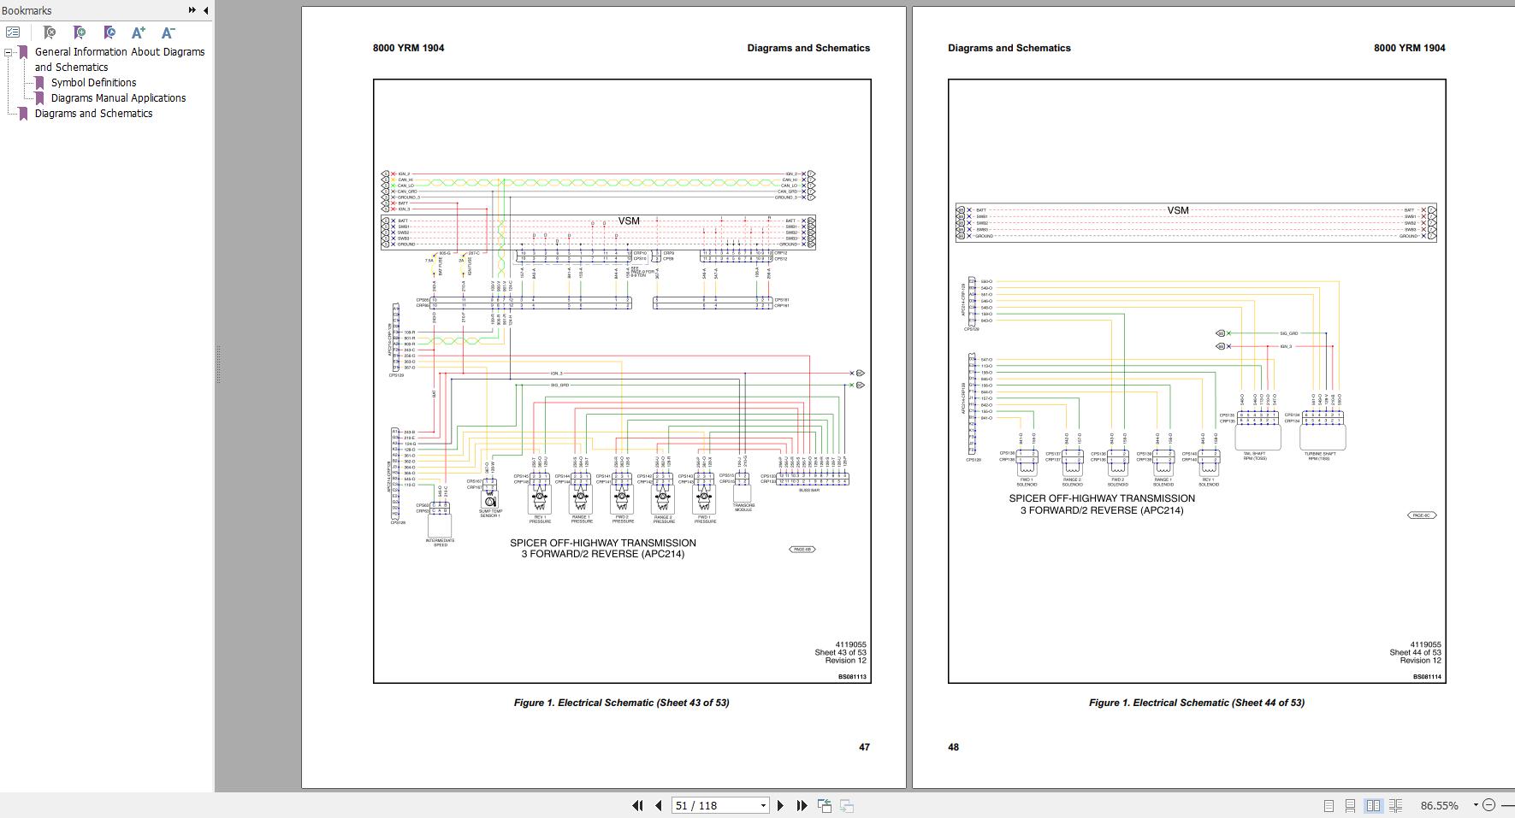Switch to single page view mode
The width and height of the screenshot is (1515, 818).
coord(1329,805)
